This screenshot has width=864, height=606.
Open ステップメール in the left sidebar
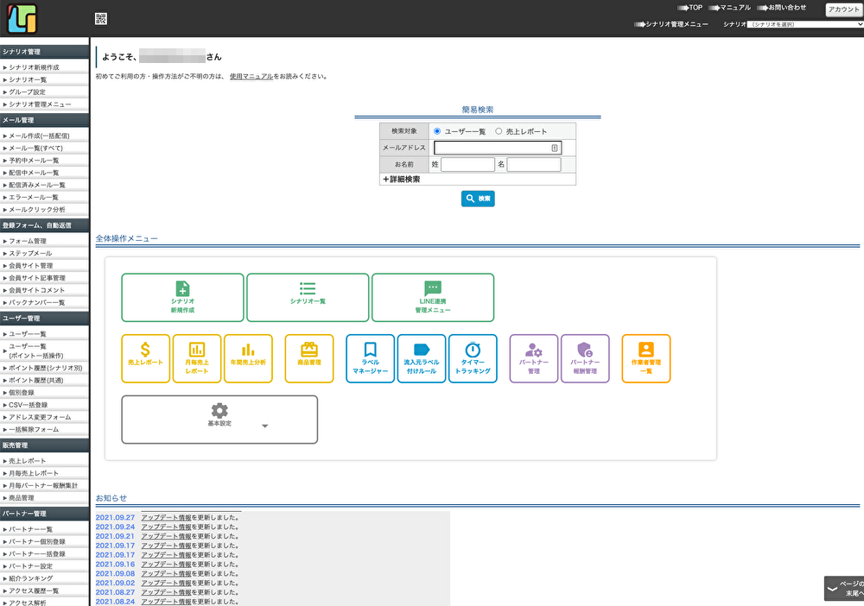pyautogui.click(x=30, y=254)
